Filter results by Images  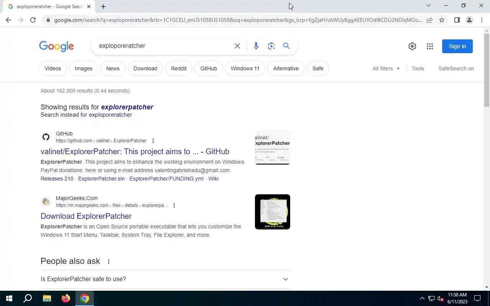click(x=83, y=68)
